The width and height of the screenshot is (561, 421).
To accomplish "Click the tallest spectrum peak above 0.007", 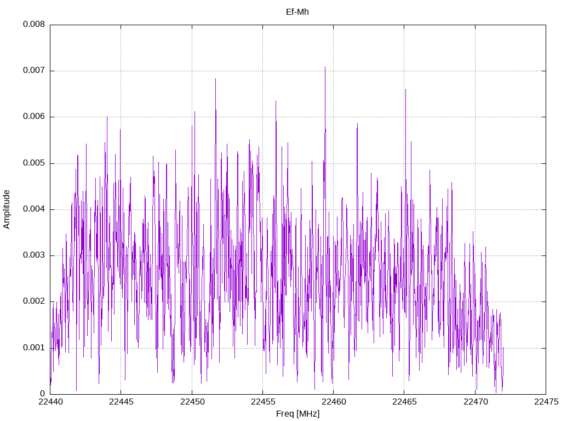I will click(x=325, y=68).
